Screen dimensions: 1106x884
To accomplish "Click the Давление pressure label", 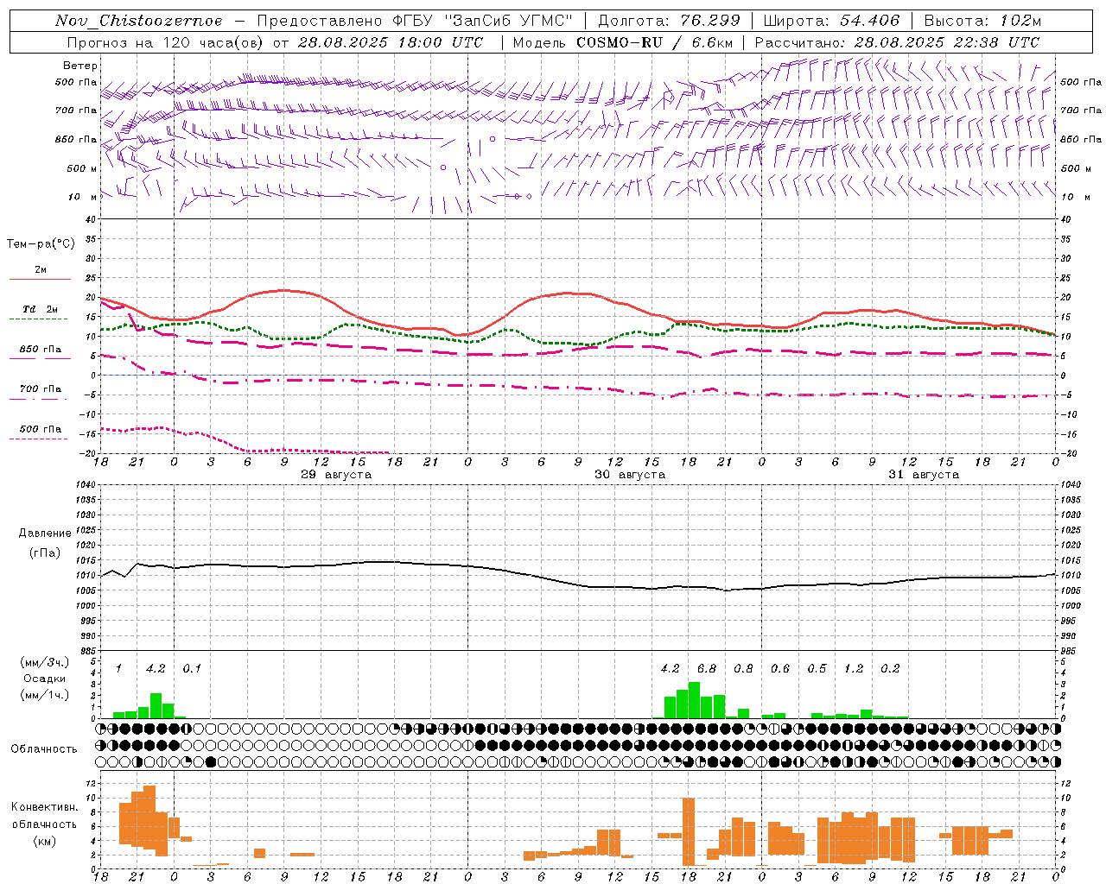I will coord(45,534).
